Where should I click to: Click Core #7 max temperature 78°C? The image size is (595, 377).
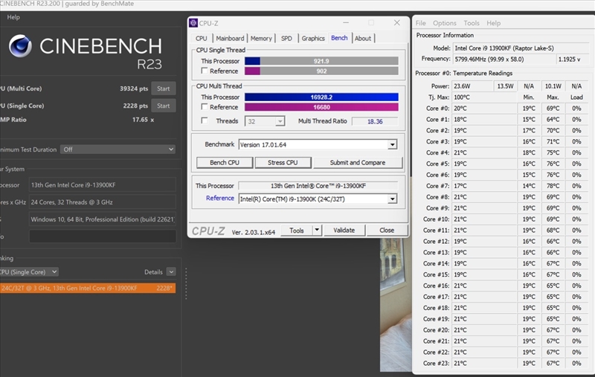pos(553,186)
